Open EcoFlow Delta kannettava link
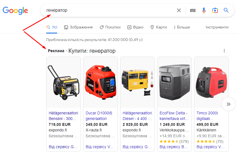The width and height of the screenshot is (238, 154). pos(174,116)
